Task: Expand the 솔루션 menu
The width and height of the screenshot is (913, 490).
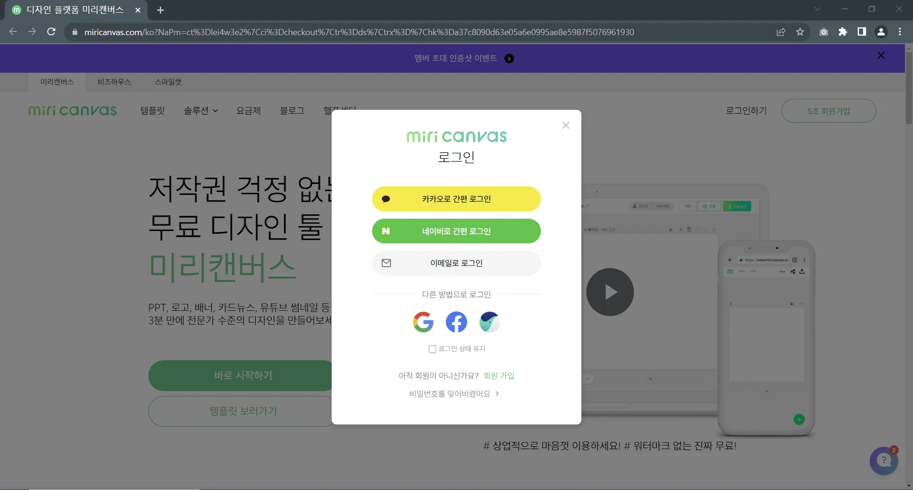Action: [x=201, y=111]
